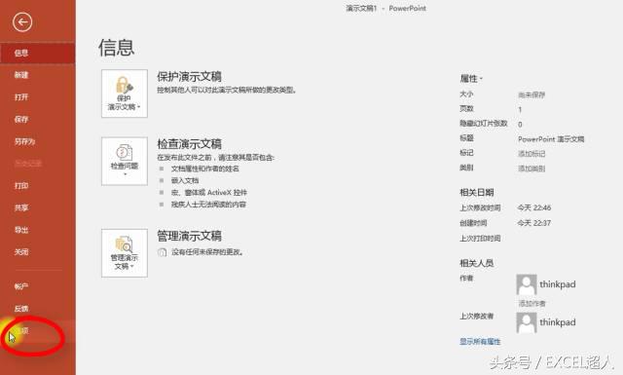Click the 尚未保存 size value
The width and height of the screenshot is (623, 375).
531,94
